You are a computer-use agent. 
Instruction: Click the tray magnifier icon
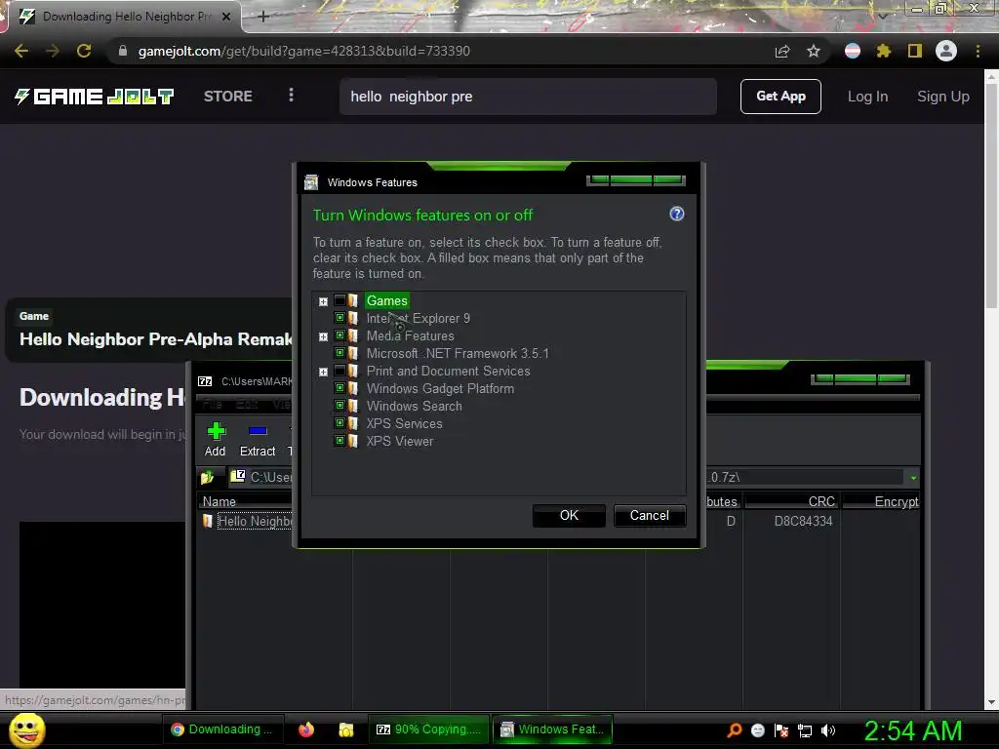[x=734, y=729]
